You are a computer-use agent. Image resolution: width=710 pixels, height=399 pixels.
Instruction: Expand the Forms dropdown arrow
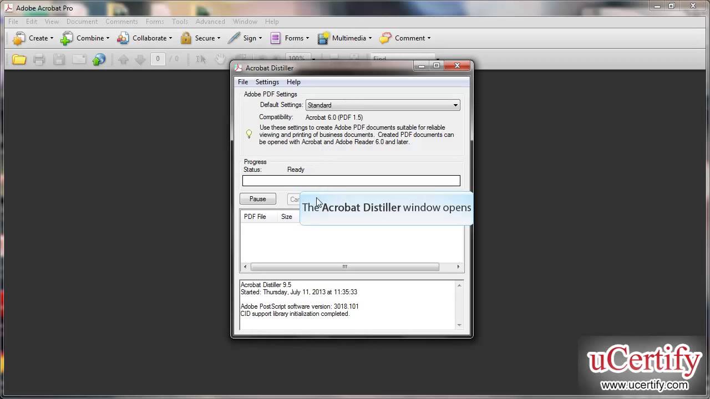307,38
